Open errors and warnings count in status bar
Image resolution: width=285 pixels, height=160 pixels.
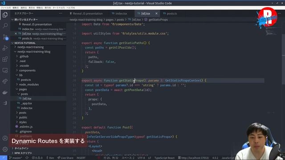37,158
